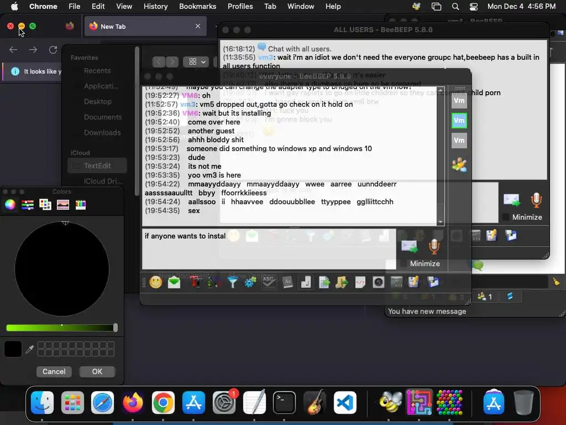The width and height of the screenshot is (566, 425).
Task: Click the send file icon with green arrow
Action: pyautogui.click(x=324, y=282)
